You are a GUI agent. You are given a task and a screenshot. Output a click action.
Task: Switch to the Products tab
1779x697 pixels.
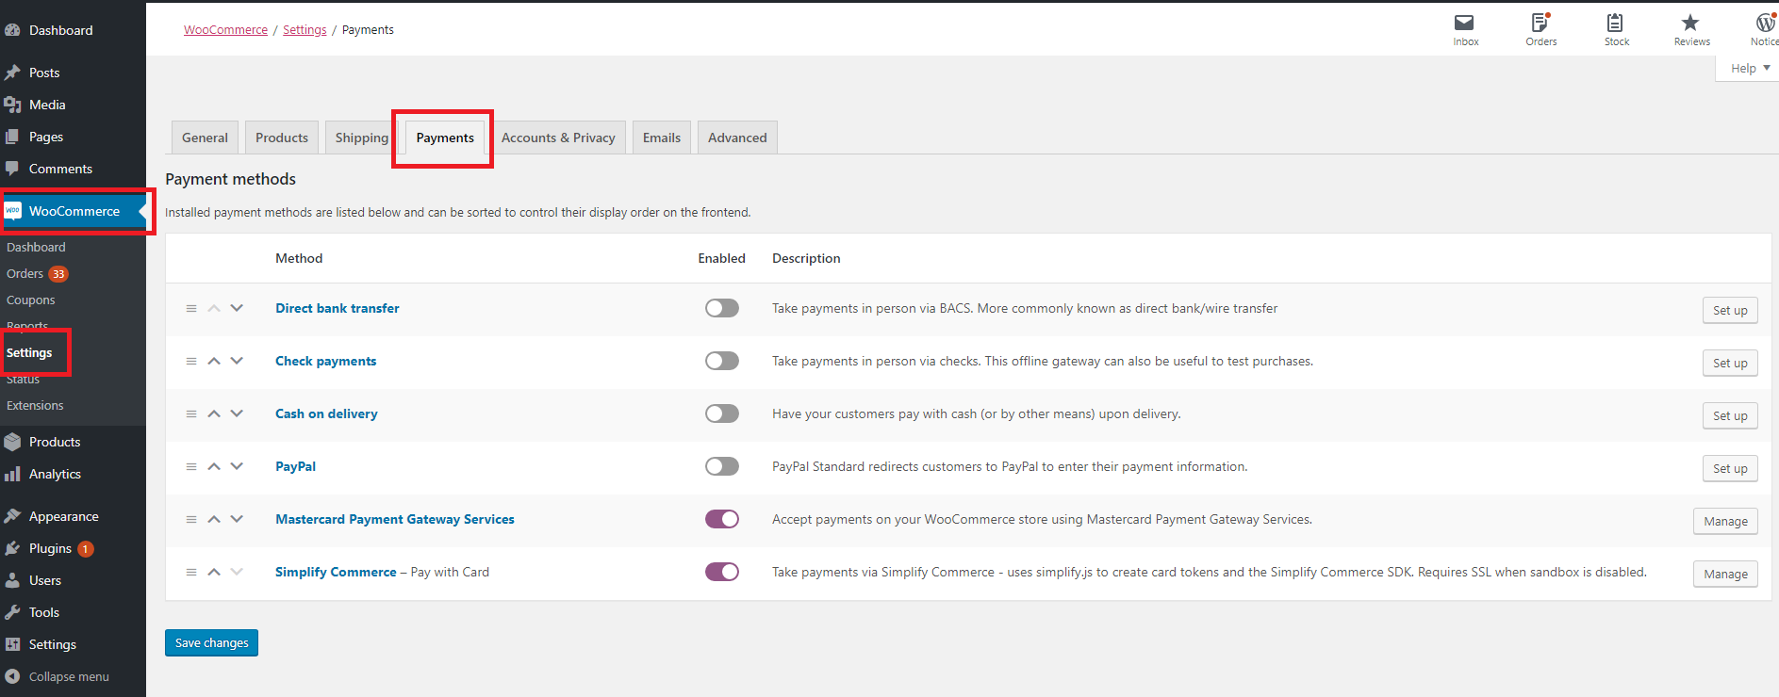[282, 138]
